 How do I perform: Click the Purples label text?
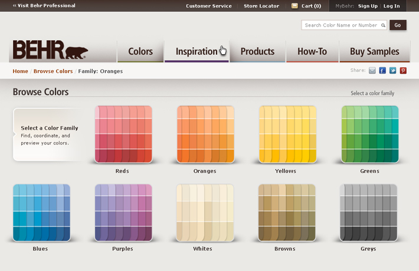point(122,249)
